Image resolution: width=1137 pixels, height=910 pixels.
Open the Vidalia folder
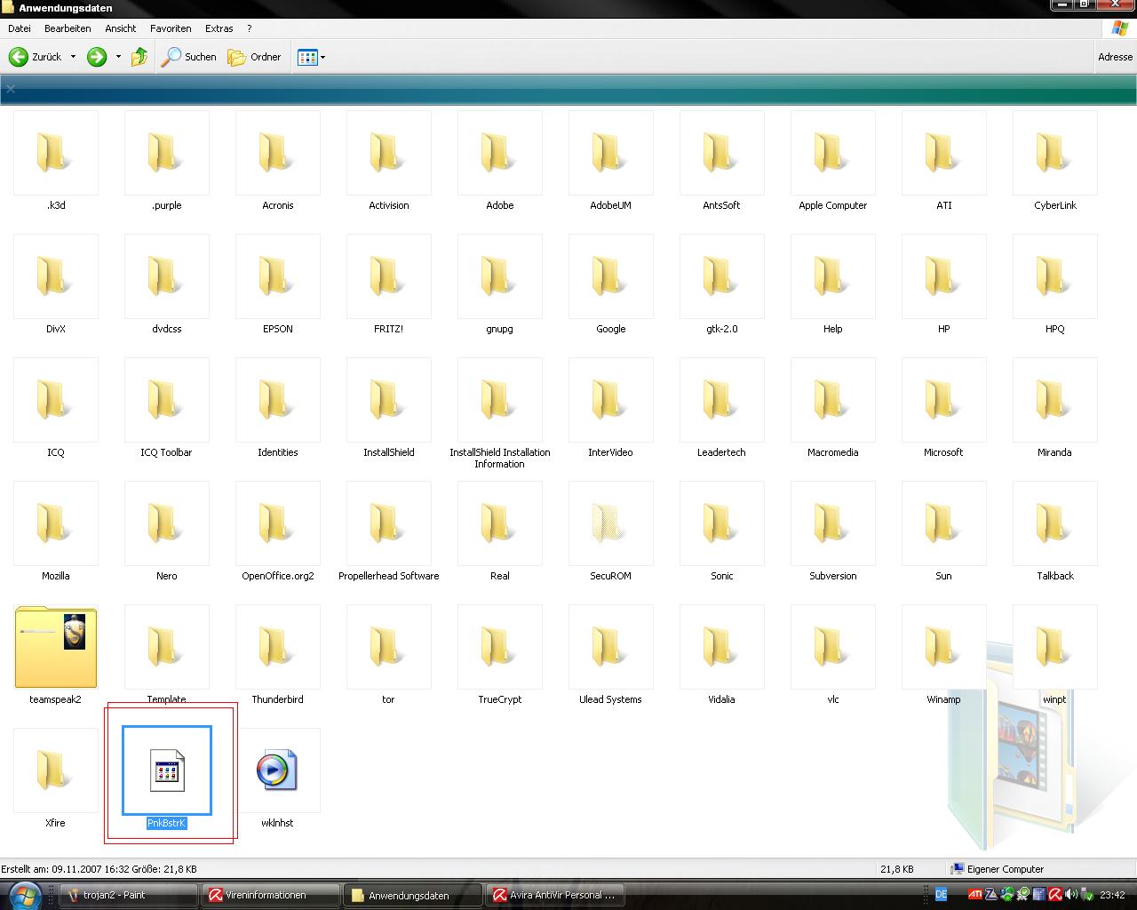click(x=722, y=647)
